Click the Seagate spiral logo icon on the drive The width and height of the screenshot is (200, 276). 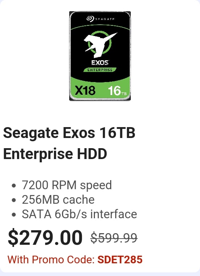tap(90, 19)
